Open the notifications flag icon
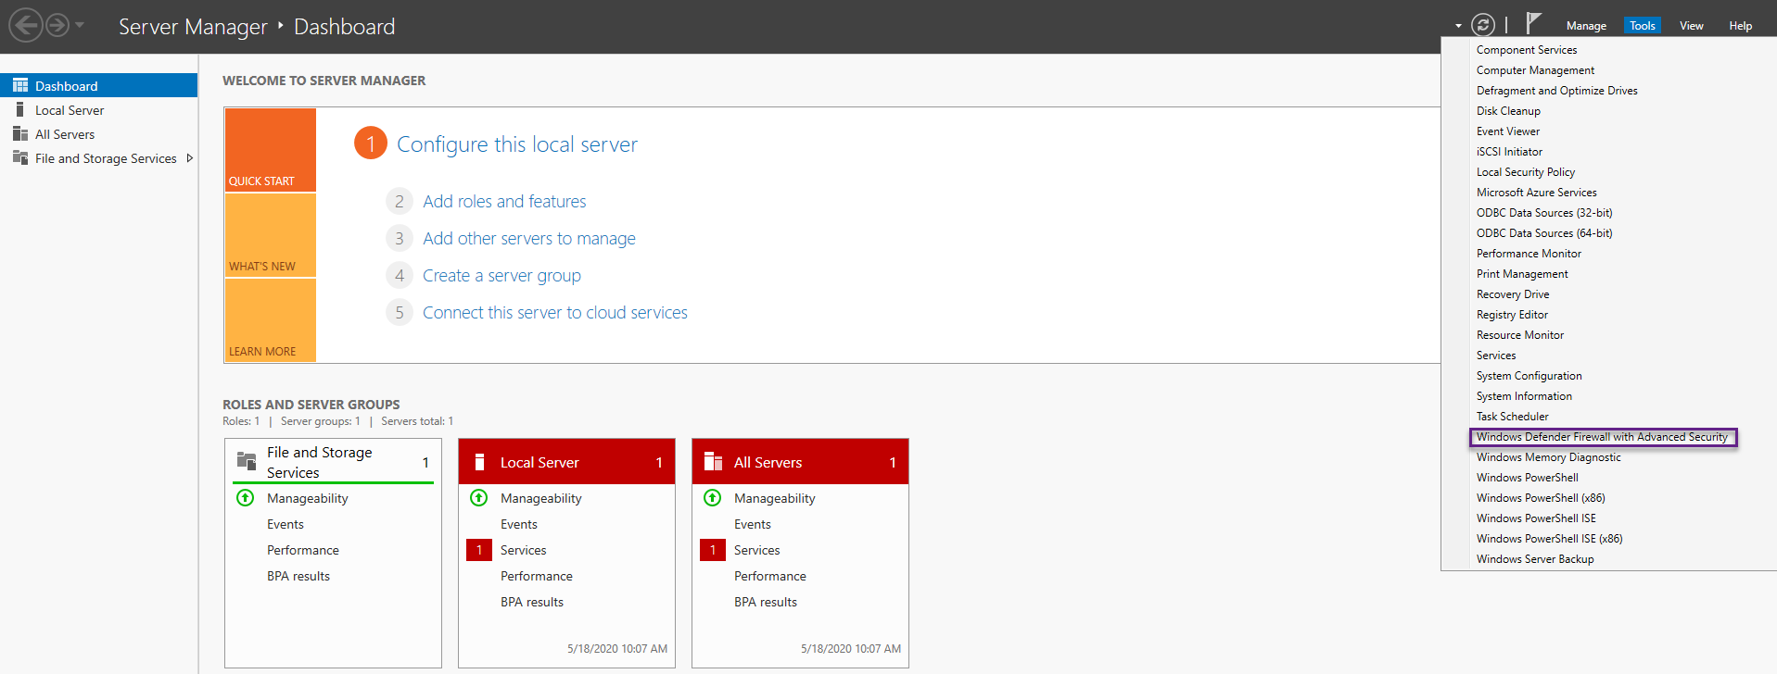 point(1533,24)
